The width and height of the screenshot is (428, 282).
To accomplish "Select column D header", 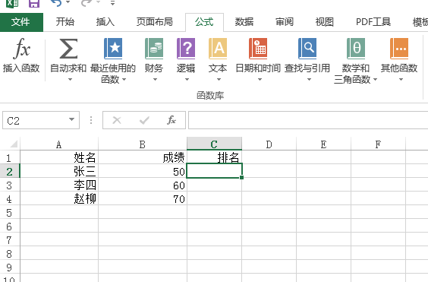I will [269, 144].
